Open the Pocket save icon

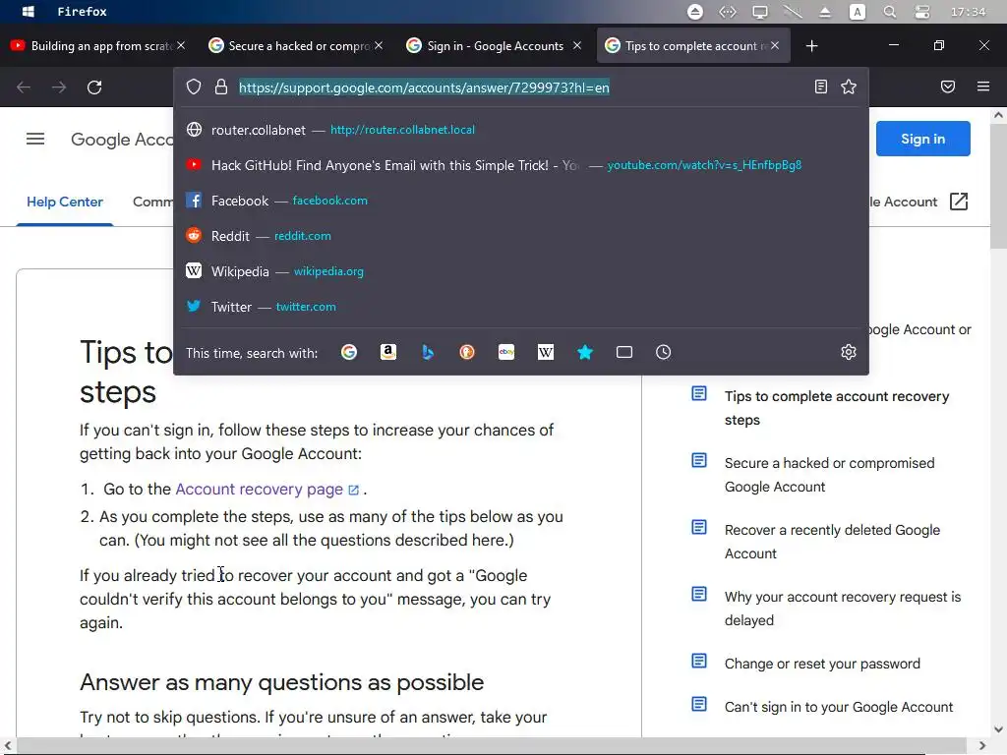(948, 87)
